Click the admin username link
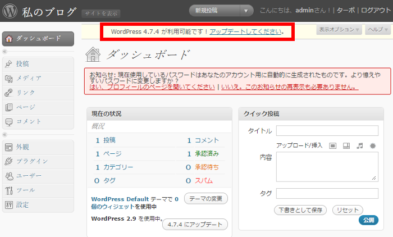 click(304, 10)
